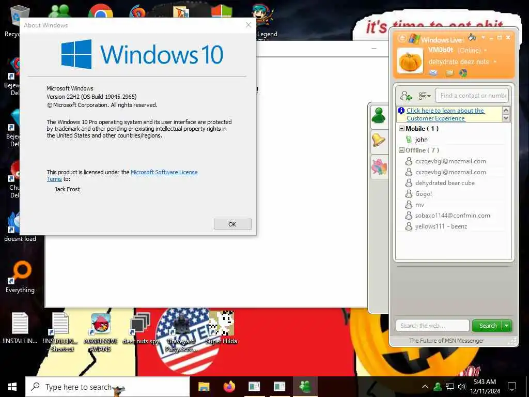
Task: Open Firefox from the taskbar
Action: [229, 387]
